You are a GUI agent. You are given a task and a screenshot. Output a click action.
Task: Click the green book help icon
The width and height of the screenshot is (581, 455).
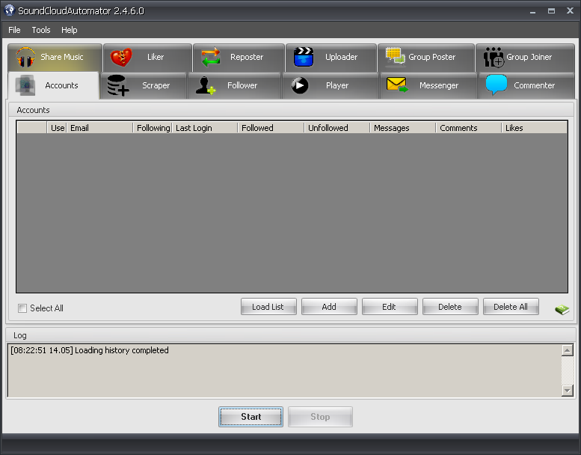coord(562,309)
